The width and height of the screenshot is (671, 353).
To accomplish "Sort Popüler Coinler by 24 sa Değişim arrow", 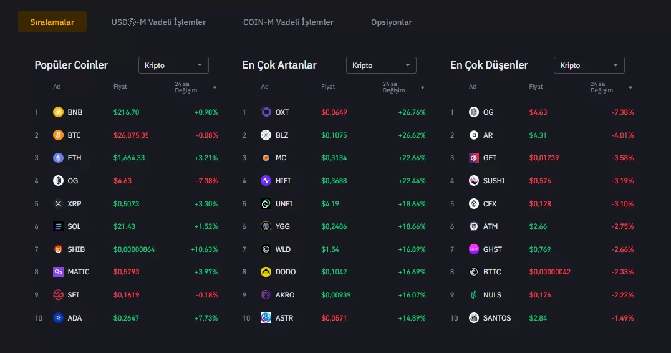I will click(x=215, y=88).
